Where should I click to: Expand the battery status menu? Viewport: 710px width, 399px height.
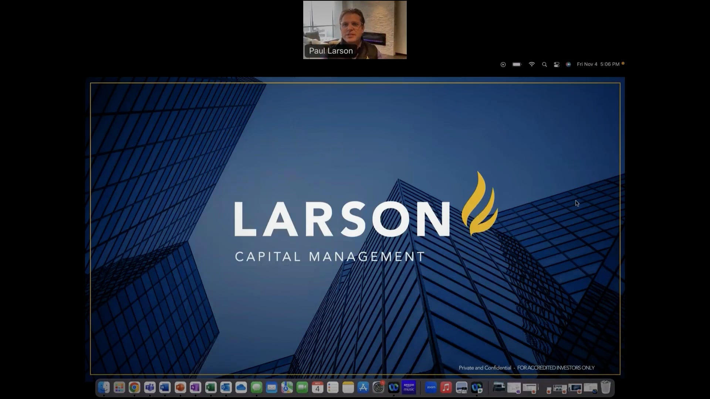(x=516, y=64)
